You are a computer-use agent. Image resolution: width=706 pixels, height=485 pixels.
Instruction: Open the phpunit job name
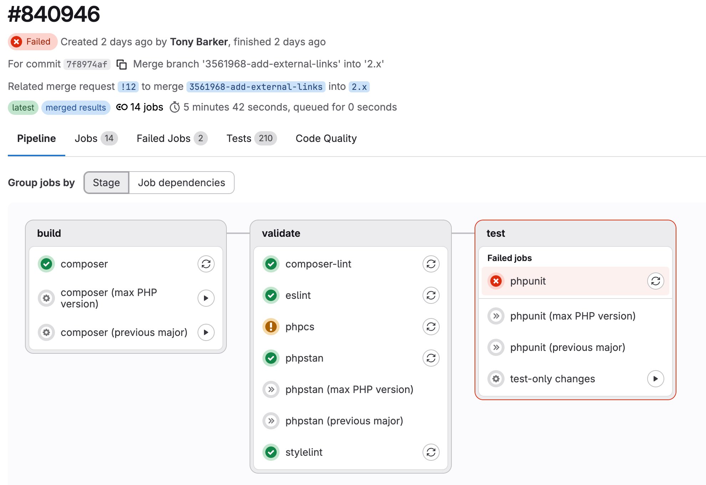click(528, 281)
